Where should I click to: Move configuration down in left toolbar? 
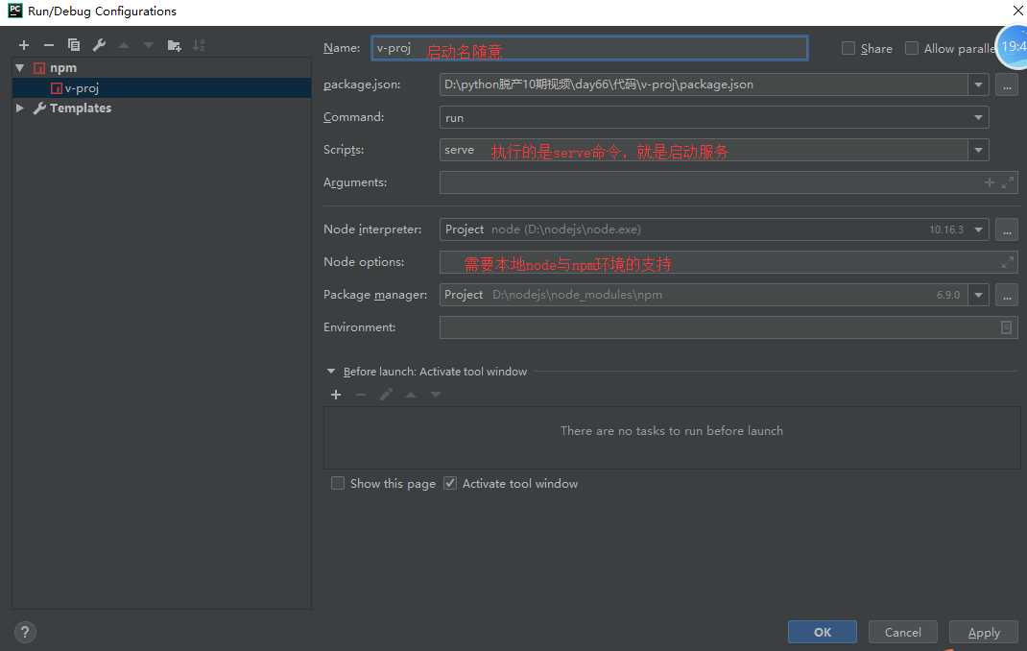point(149,45)
